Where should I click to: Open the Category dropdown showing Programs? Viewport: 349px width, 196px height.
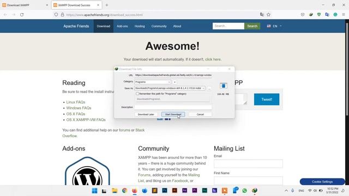click(x=153, y=82)
